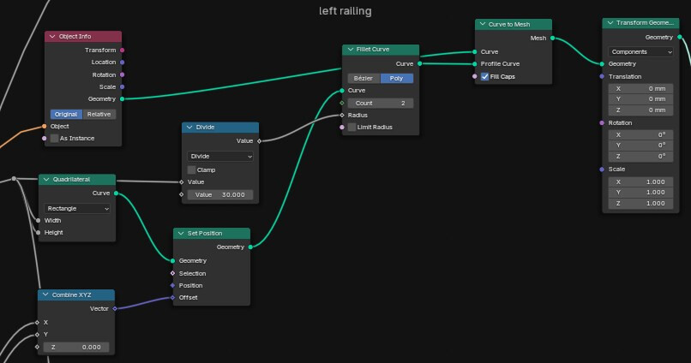Click the Scale X field
Viewport: 691px width, 363px height.
click(640, 181)
